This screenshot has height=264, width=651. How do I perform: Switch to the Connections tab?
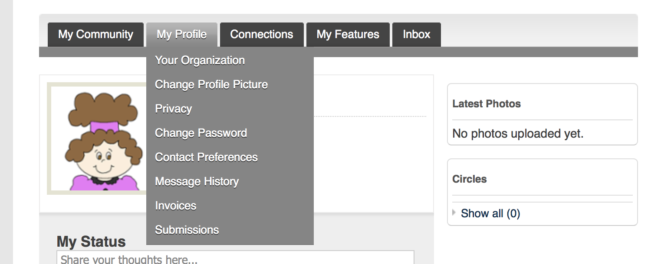click(262, 35)
